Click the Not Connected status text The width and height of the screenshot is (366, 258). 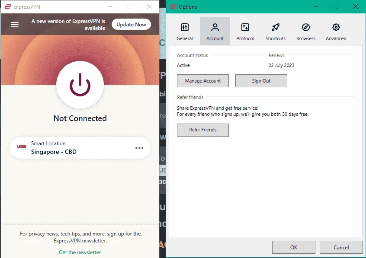pyautogui.click(x=80, y=118)
